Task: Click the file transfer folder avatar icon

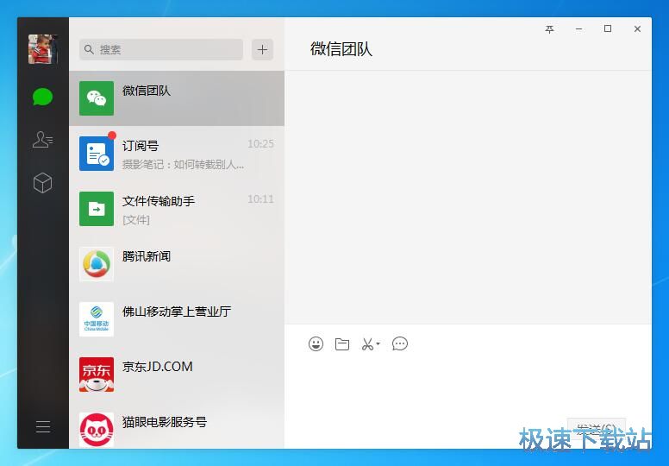Action: click(97, 209)
